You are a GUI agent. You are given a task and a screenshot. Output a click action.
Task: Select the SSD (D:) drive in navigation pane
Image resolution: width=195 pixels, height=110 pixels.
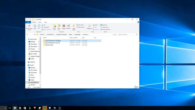coord(33,85)
